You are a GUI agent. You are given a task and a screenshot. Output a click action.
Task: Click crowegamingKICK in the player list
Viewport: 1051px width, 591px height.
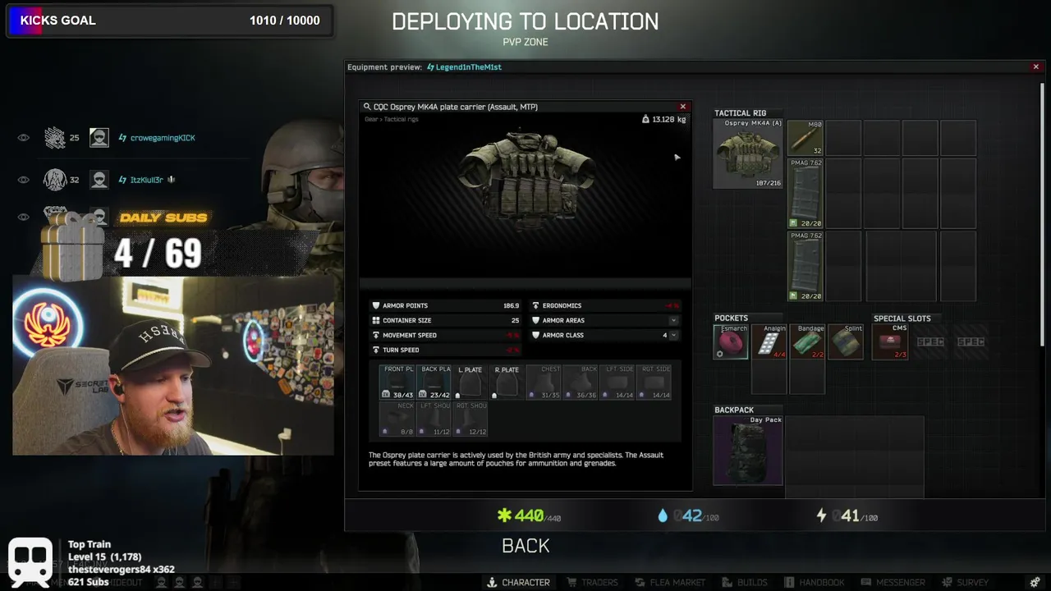pos(163,138)
